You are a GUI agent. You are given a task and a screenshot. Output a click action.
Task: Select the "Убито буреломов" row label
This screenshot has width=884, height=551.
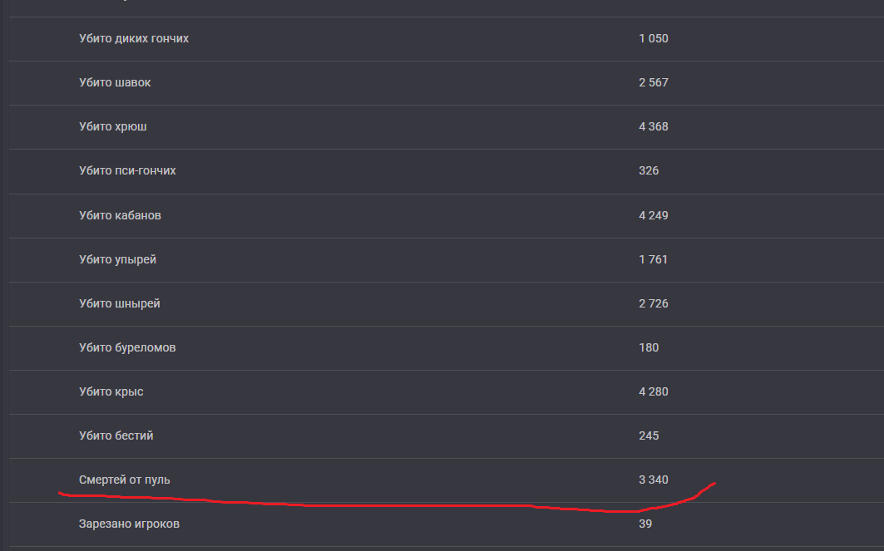127,347
